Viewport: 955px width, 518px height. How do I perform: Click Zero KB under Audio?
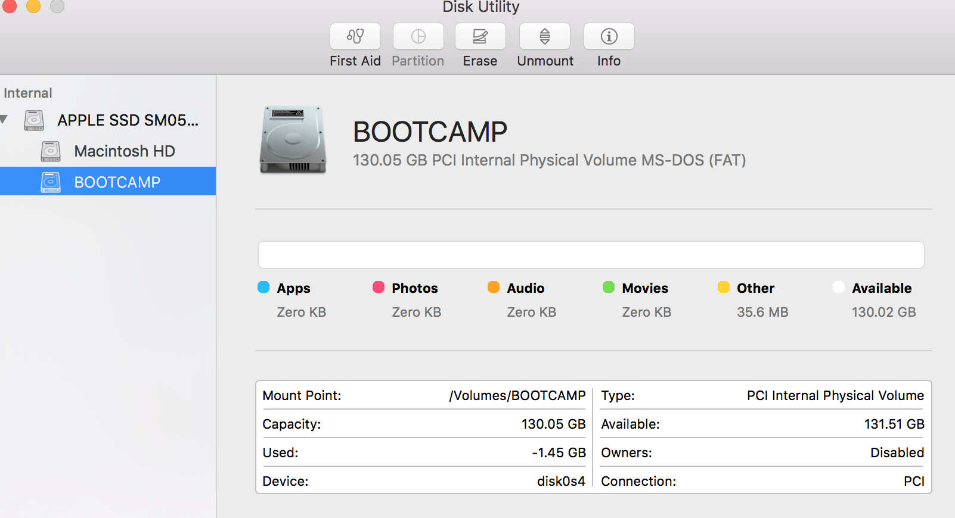tap(532, 312)
